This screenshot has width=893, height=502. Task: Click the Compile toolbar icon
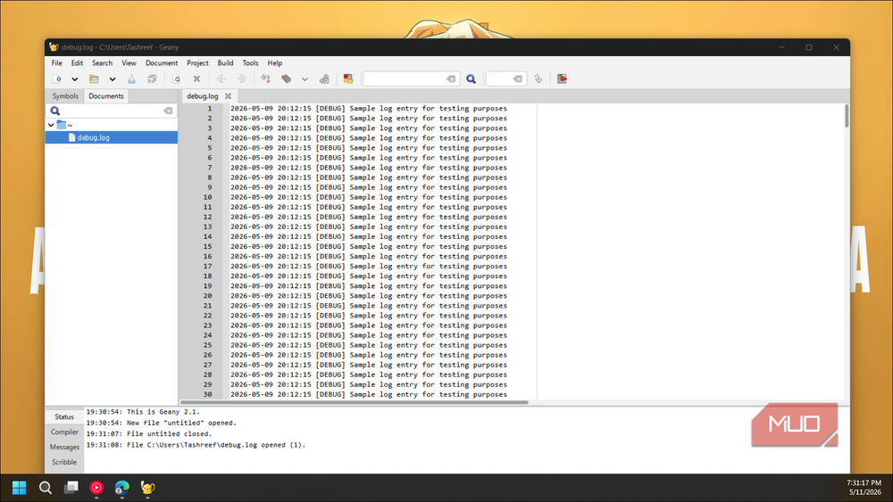[x=266, y=79]
